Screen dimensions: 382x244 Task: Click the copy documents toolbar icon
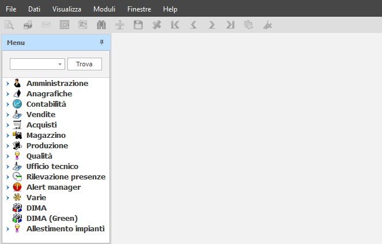[x=249, y=25]
